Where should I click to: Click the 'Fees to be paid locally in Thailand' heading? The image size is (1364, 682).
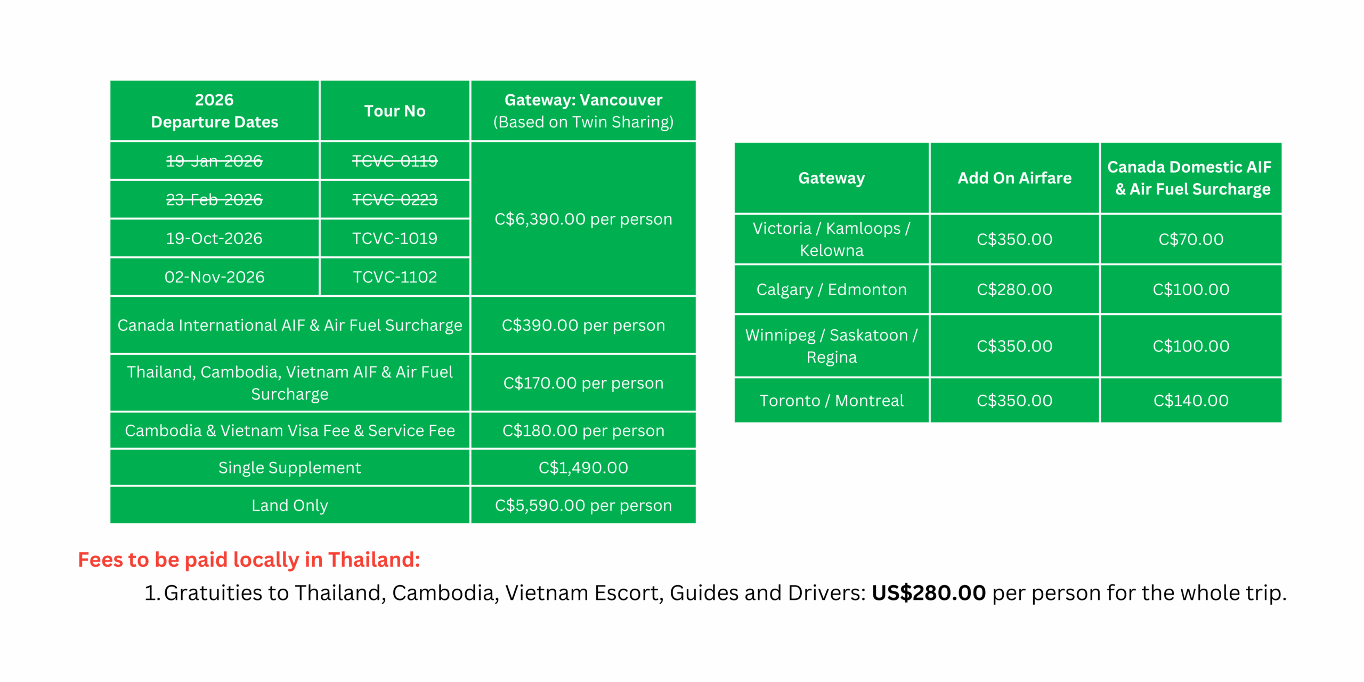[249, 559]
